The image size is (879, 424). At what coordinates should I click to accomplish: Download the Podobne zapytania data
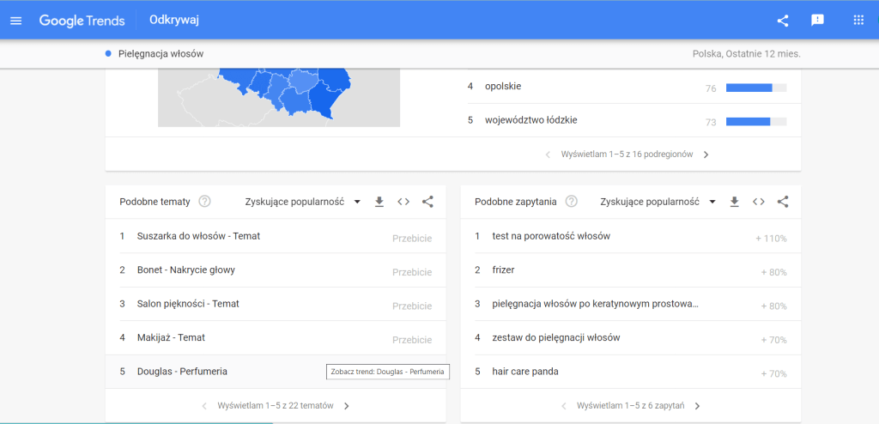pyautogui.click(x=735, y=202)
